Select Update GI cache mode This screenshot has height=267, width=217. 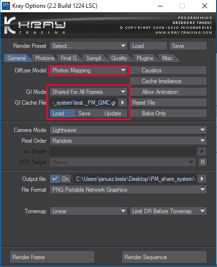click(x=115, y=113)
